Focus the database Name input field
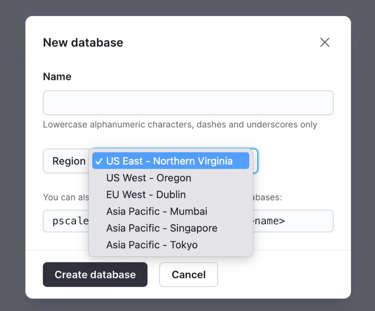This screenshot has width=375, height=311. pos(188,103)
